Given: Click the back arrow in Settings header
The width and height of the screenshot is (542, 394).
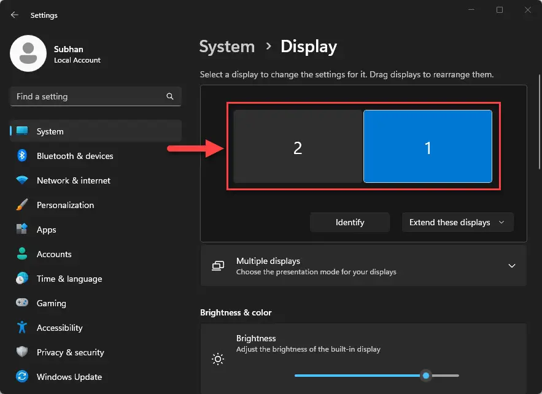Looking at the screenshot, I should [x=15, y=15].
